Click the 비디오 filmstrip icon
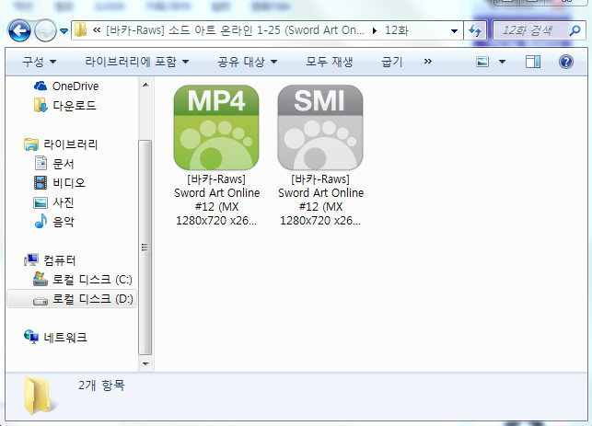Viewport: 592px width, 426px height. pos(41,182)
